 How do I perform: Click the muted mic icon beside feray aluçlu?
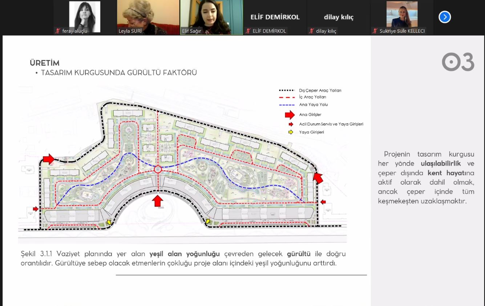click(x=57, y=31)
